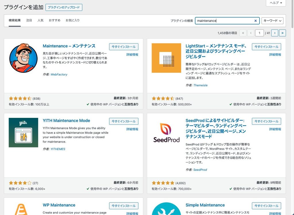This screenshot has height=215, width=294.
Task: Click the (847) rating count text
Action: pyautogui.click(x=179, y=99)
